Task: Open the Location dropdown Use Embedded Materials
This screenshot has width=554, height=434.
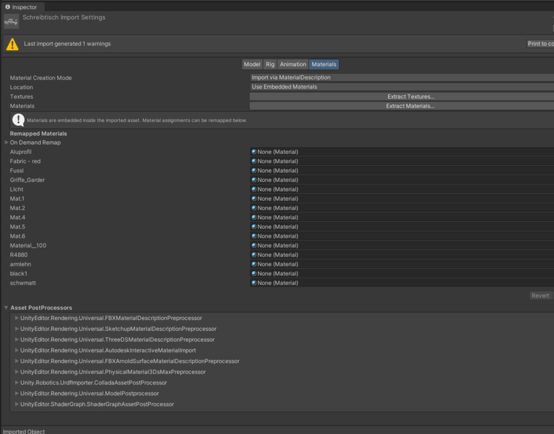Action: [402, 87]
